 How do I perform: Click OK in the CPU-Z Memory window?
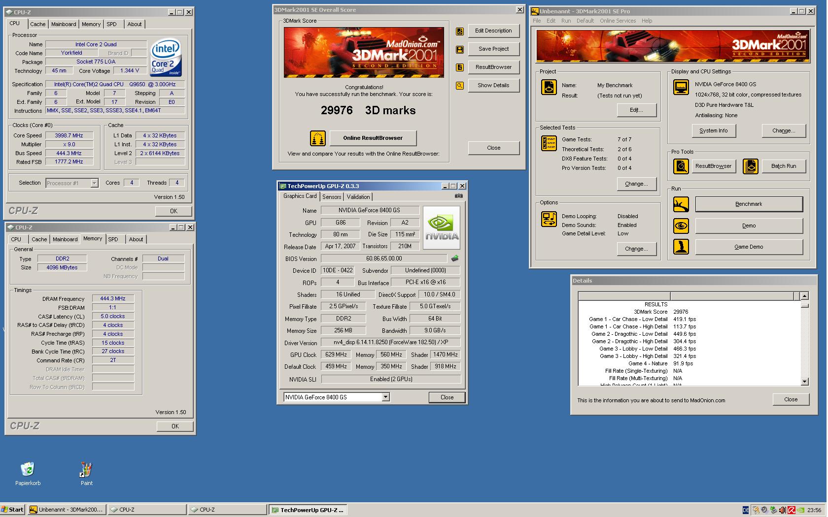coord(175,426)
